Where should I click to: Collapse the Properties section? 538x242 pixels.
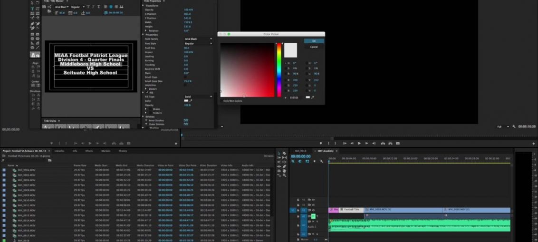tap(144, 35)
